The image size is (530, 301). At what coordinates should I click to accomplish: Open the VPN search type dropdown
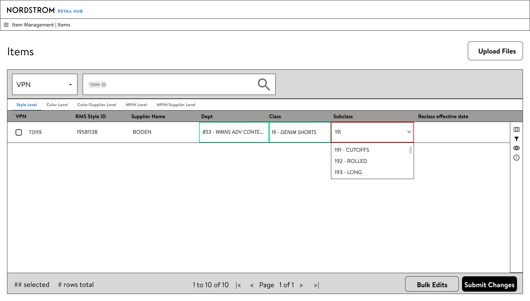pyautogui.click(x=45, y=84)
